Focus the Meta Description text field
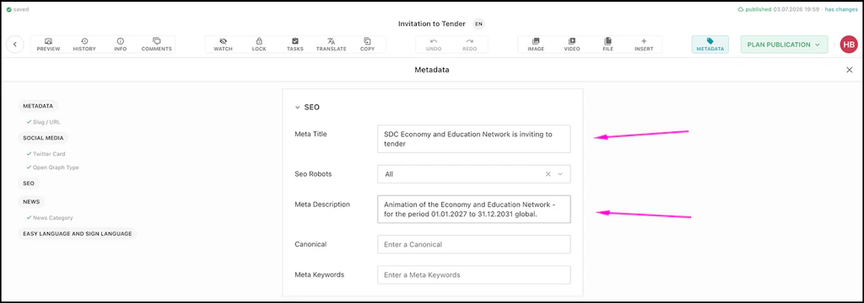The image size is (864, 303). [x=474, y=209]
